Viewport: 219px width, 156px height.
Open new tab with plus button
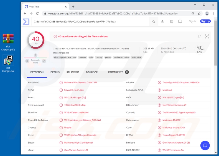[x=73, y=7]
